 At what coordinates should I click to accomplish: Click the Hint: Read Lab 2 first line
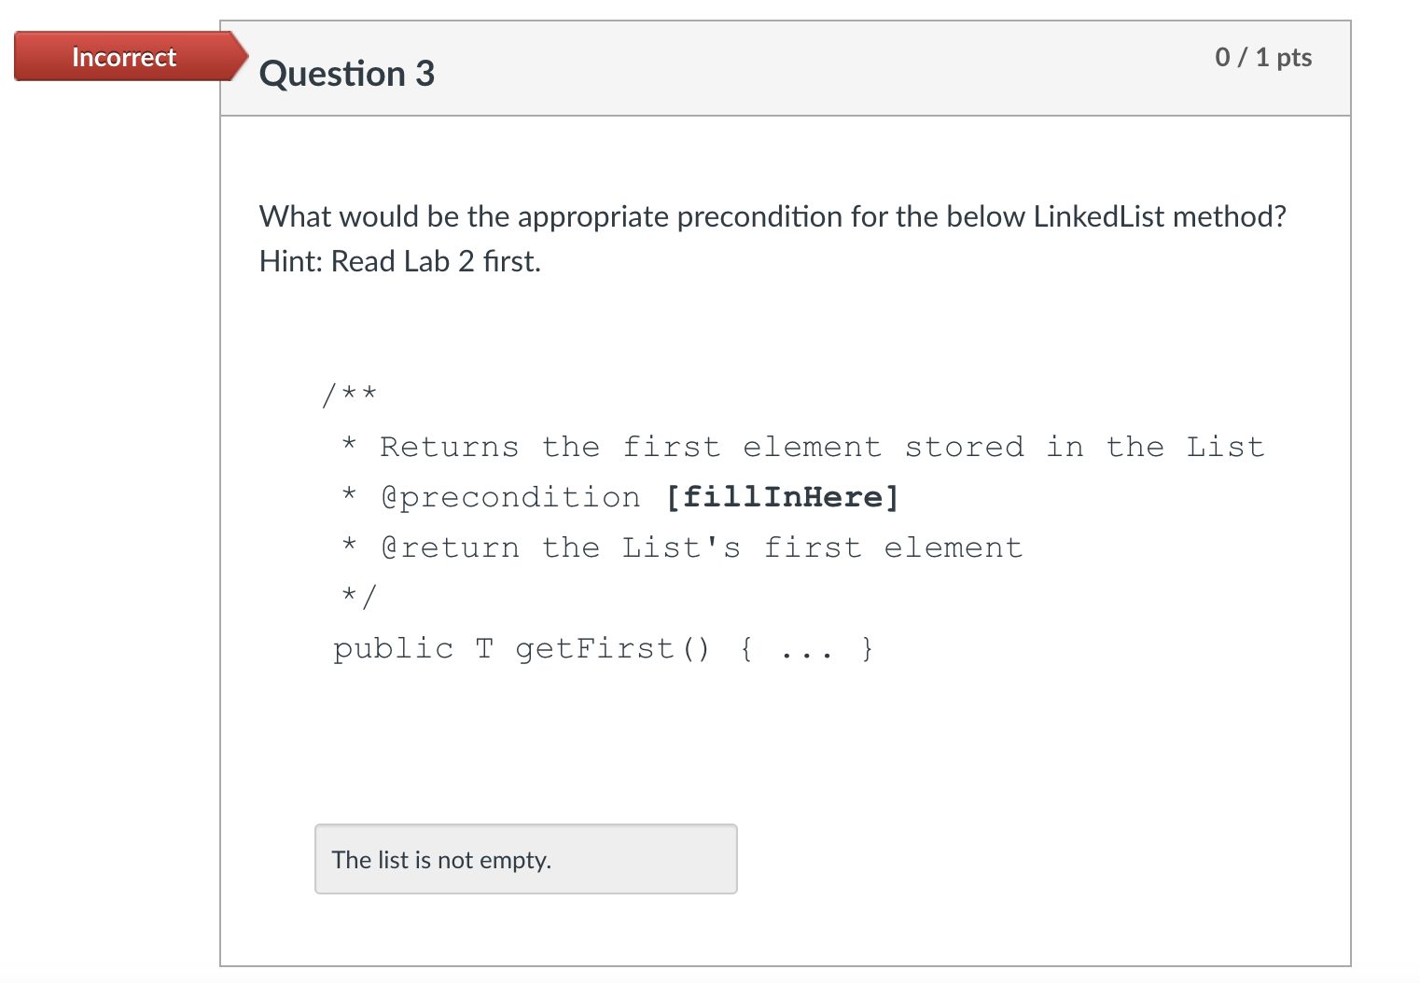point(399,260)
